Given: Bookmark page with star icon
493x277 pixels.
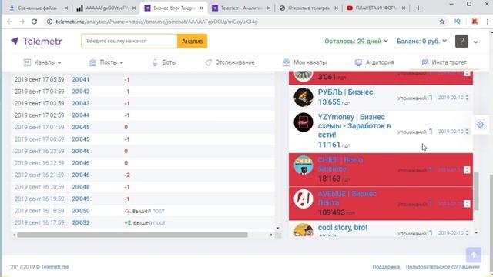Looking at the screenshot, I should (x=442, y=22).
